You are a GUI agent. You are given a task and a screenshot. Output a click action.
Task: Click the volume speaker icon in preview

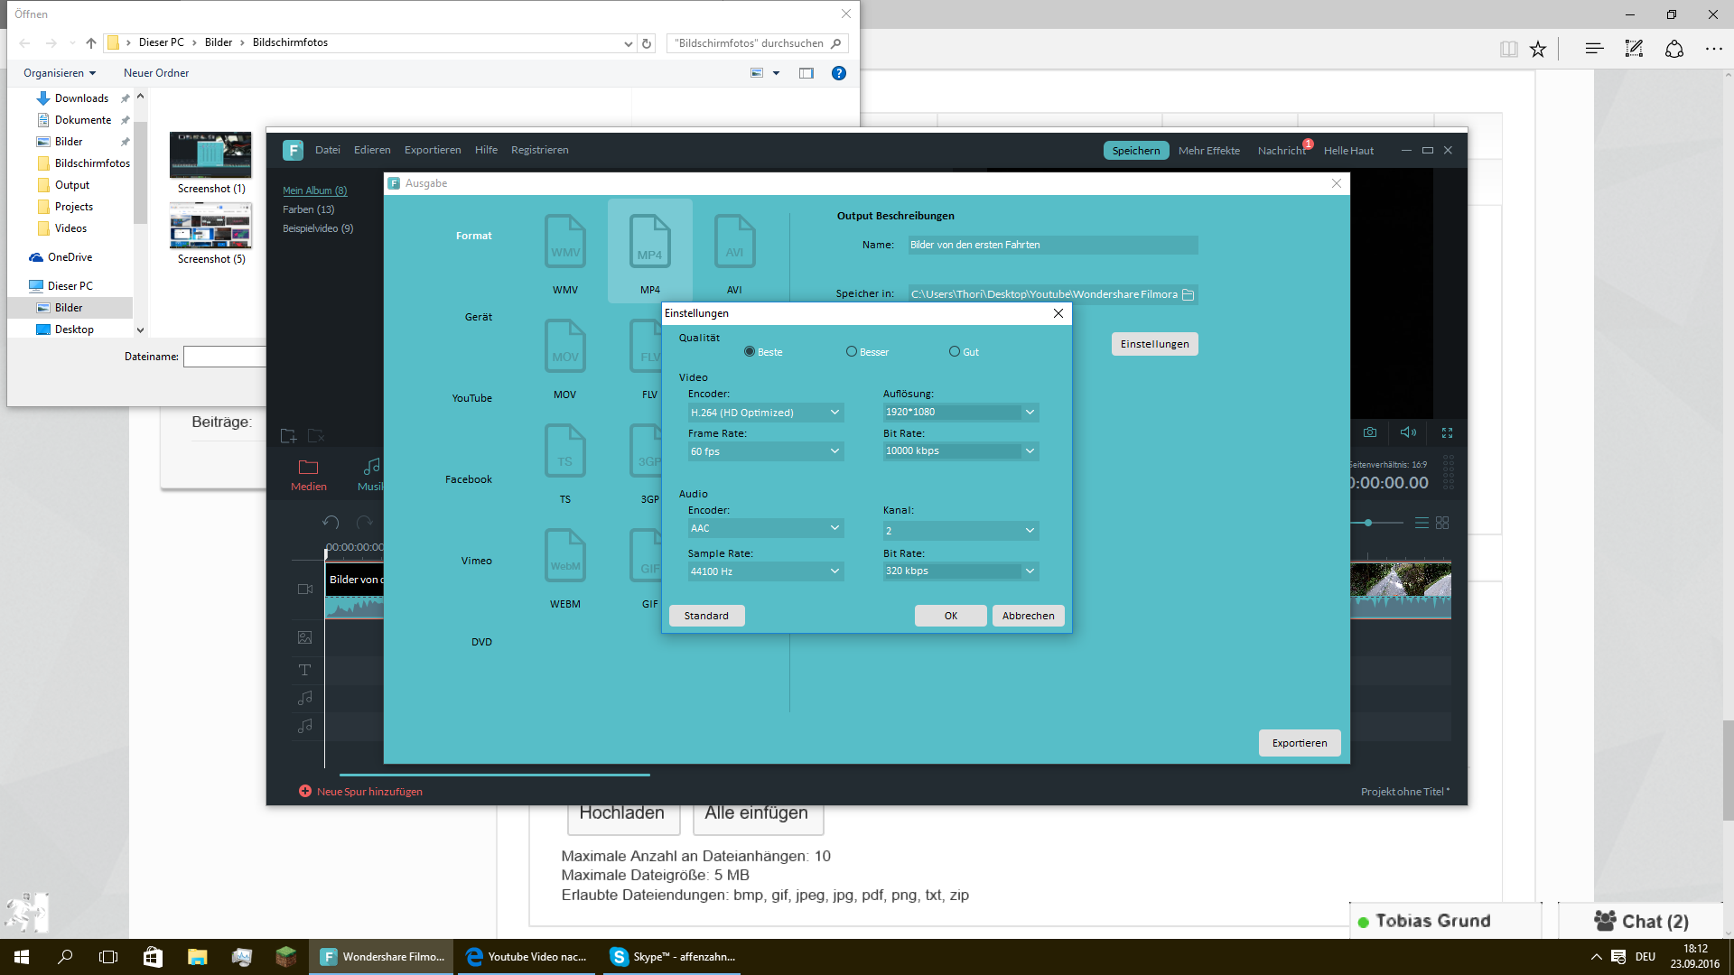1407,432
